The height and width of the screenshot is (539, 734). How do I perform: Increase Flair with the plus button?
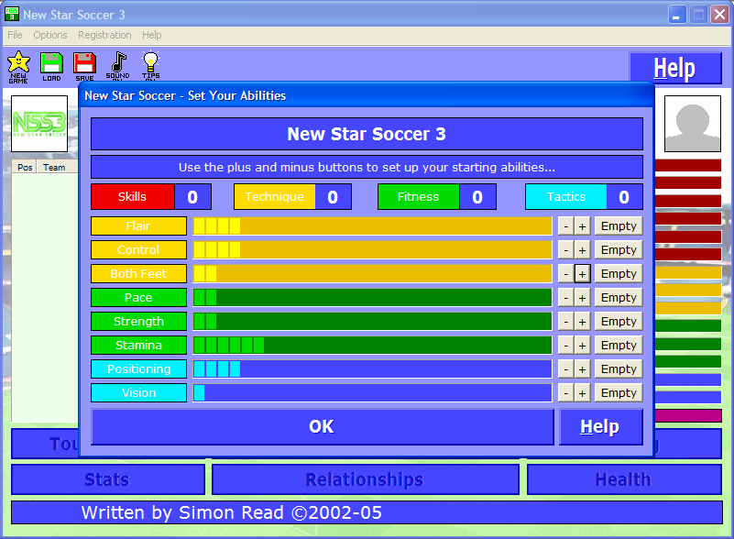point(582,226)
